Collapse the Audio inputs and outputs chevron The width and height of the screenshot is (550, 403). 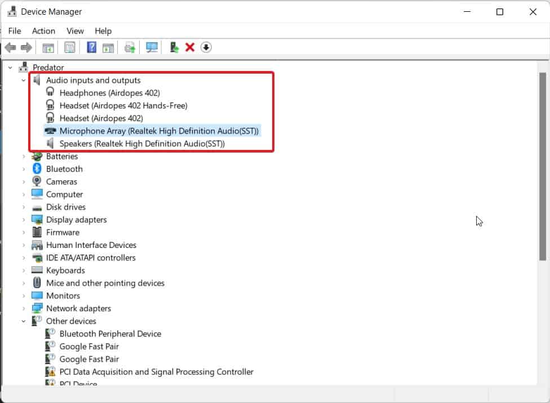coord(24,81)
